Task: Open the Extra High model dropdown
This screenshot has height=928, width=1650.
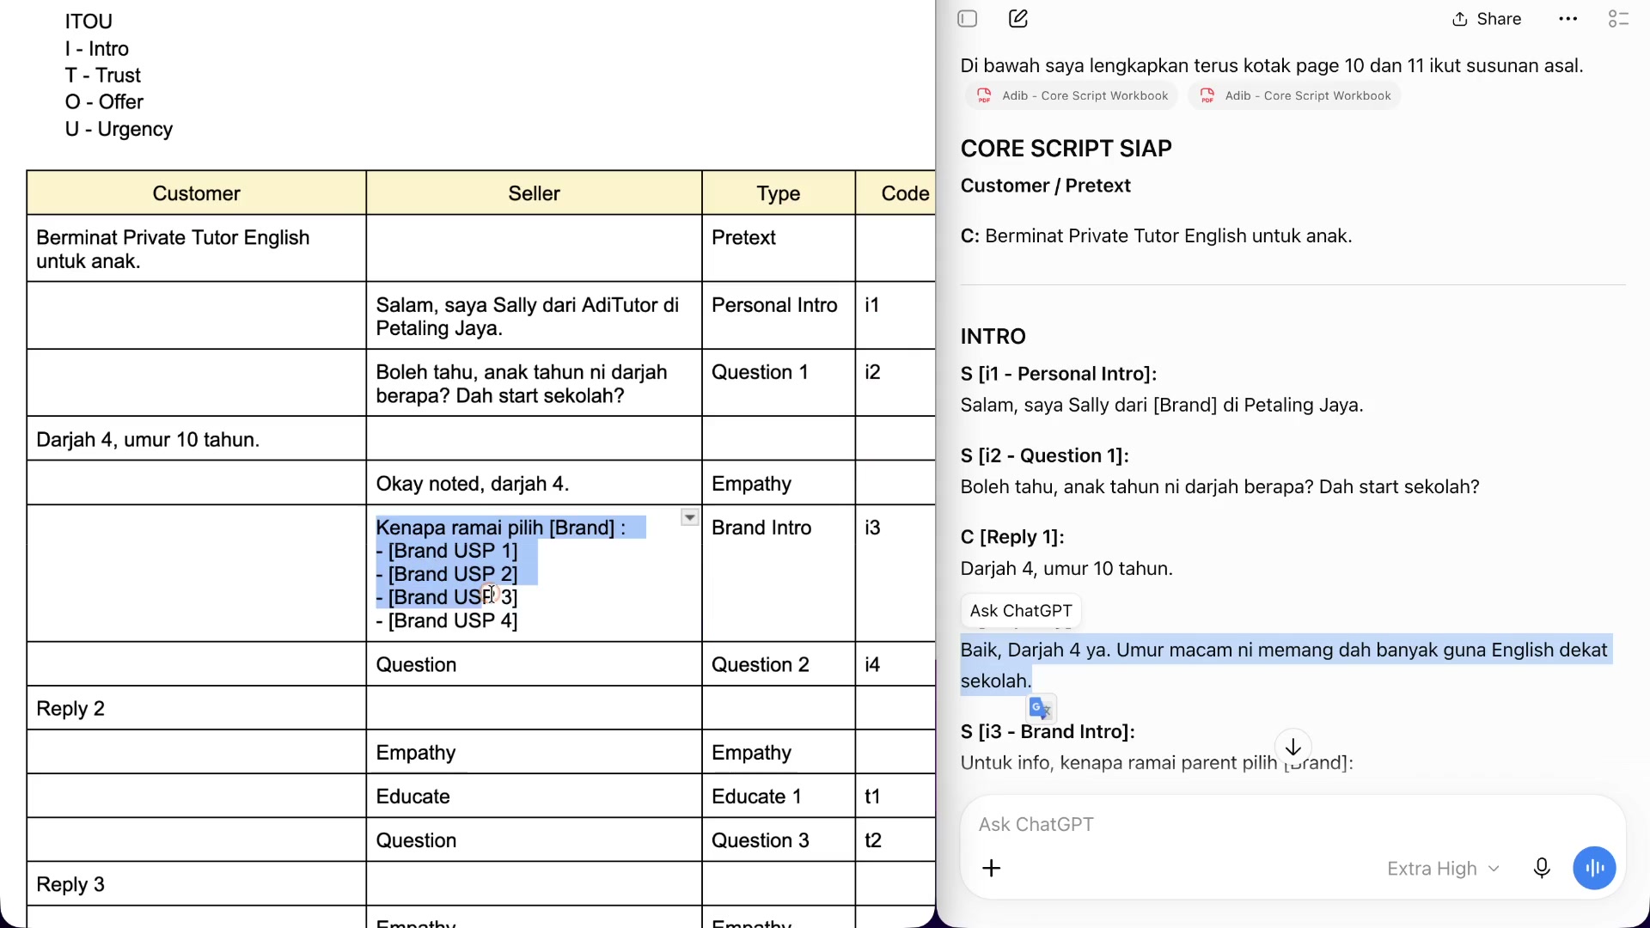Action: [1444, 869]
